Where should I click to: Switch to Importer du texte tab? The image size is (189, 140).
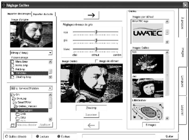(43, 14)
